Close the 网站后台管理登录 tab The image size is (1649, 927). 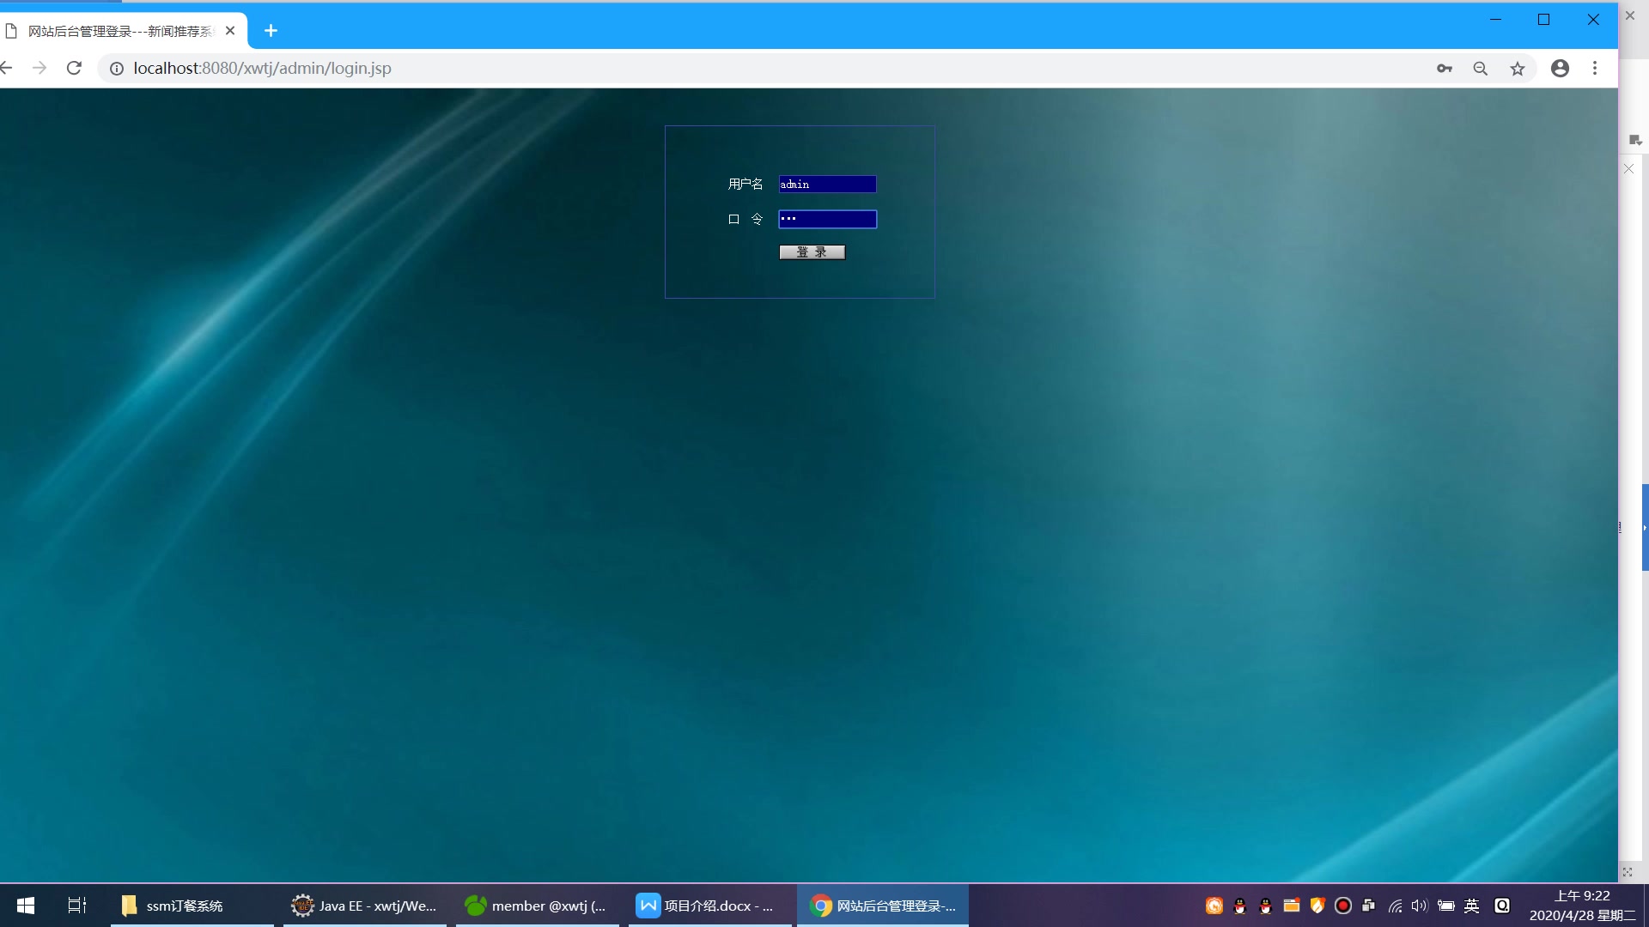pyautogui.click(x=230, y=31)
